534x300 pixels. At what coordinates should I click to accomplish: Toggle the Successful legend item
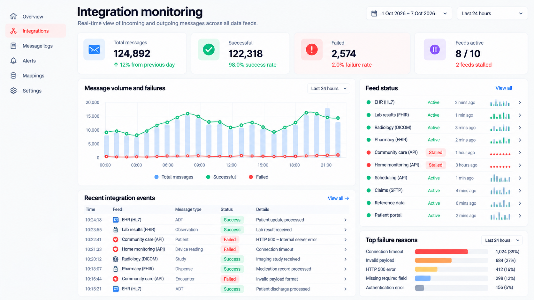(x=221, y=177)
